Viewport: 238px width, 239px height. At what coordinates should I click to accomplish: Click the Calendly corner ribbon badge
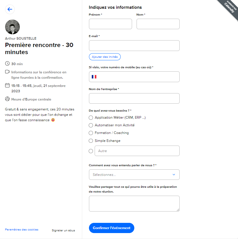click(x=228, y=9)
